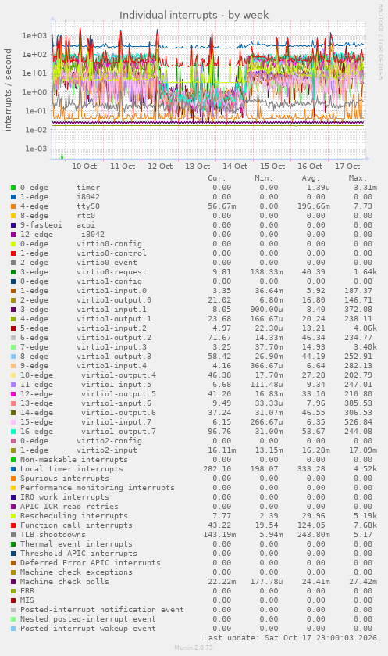388x656 pixels.
Task: Select the Rescheduling interrupts swatch
Action: [13, 516]
